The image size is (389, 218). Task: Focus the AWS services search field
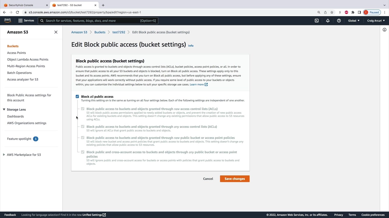98,21
